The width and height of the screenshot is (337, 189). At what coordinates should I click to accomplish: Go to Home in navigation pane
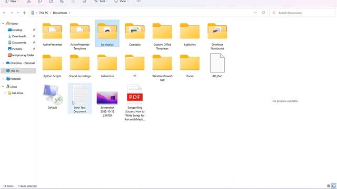(14, 24)
